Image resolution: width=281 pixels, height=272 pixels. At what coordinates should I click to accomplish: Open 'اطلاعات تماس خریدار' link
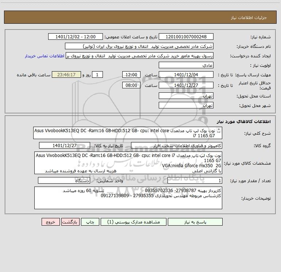45,56
